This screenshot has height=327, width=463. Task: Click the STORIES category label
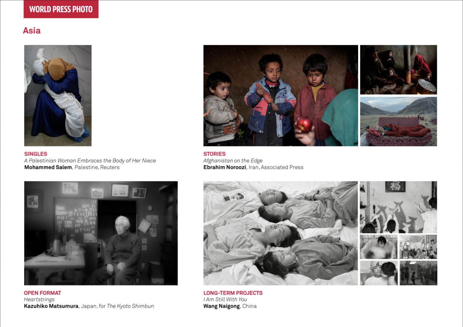click(214, 154)
